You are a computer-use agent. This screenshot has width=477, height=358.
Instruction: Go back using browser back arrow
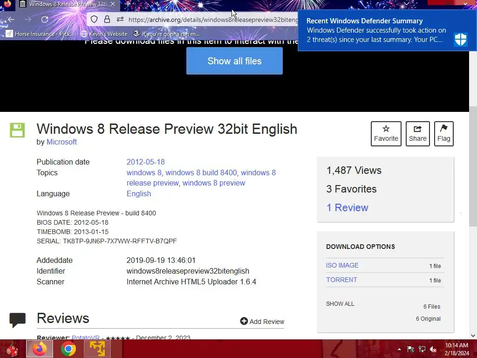[11, 20]
